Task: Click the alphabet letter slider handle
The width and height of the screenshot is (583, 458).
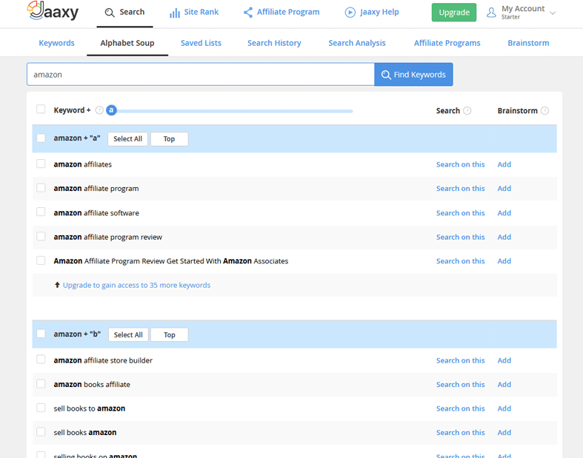Action: tap(111, 110)
